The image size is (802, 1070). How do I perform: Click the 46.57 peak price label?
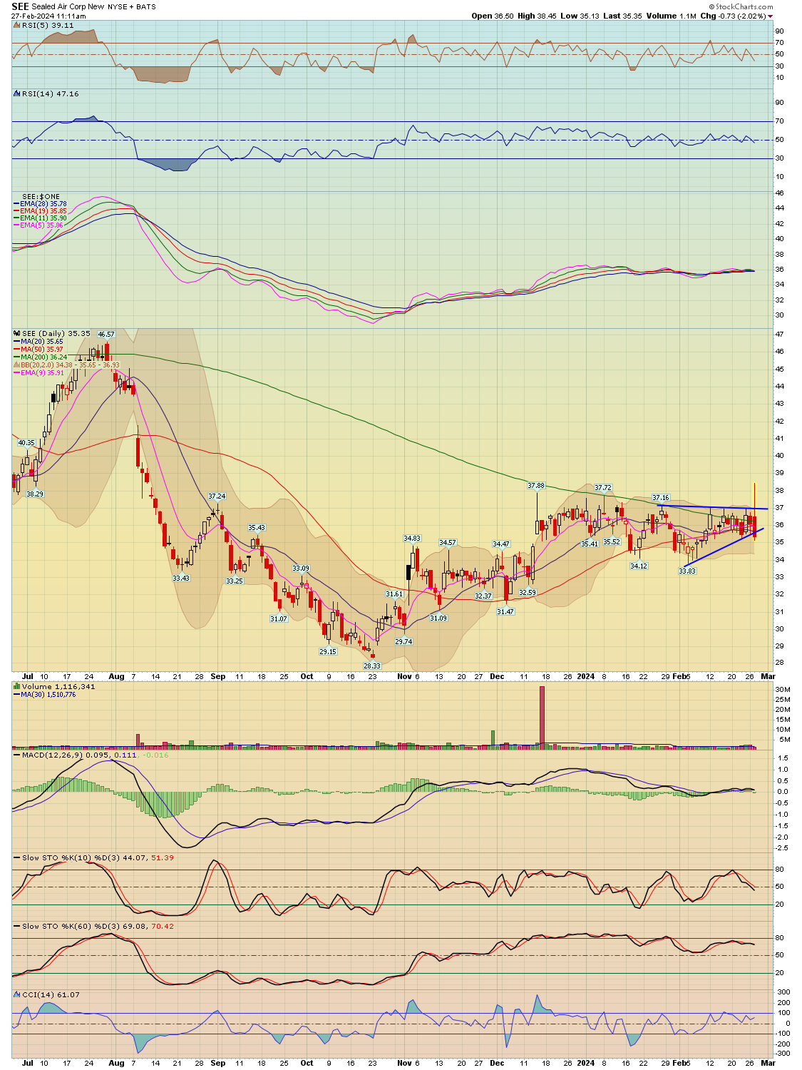click(106, 334)
